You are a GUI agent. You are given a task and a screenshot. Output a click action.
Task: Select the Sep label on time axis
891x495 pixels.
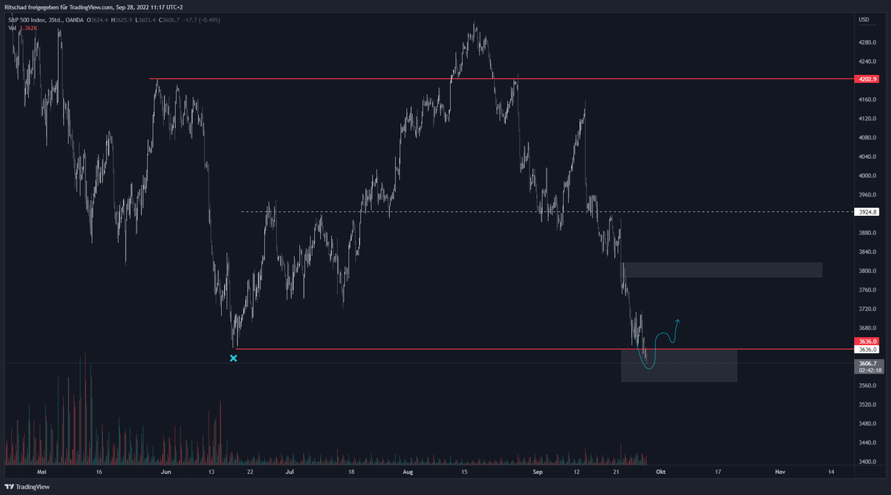coord(537,471)
